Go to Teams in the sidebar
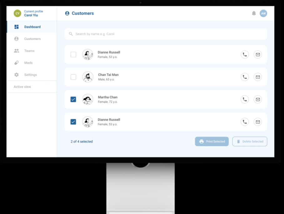The height and width of the screenshot is (214, 284). 29,51
